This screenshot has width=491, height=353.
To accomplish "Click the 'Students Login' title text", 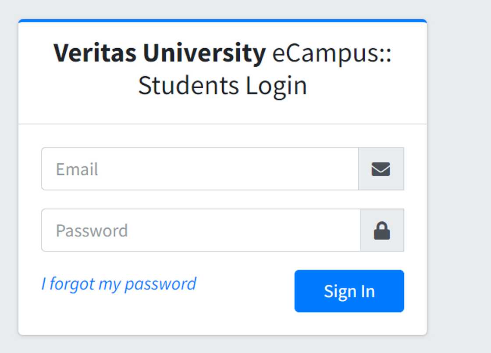I will (222, 85).
